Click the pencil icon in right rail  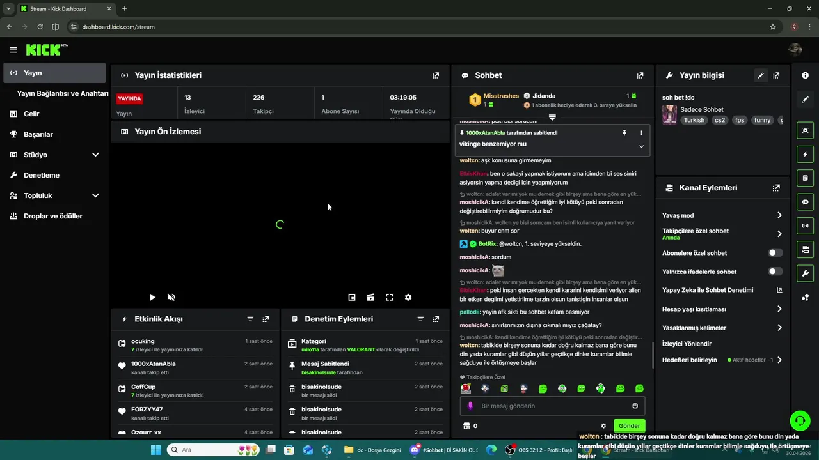805,100
